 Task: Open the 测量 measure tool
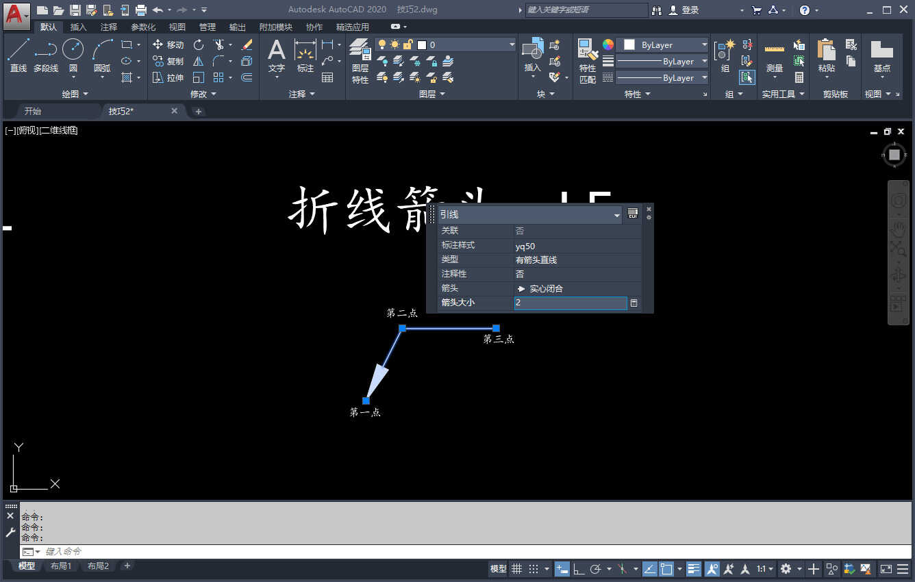pyautogui.click(x=775, y=58)
